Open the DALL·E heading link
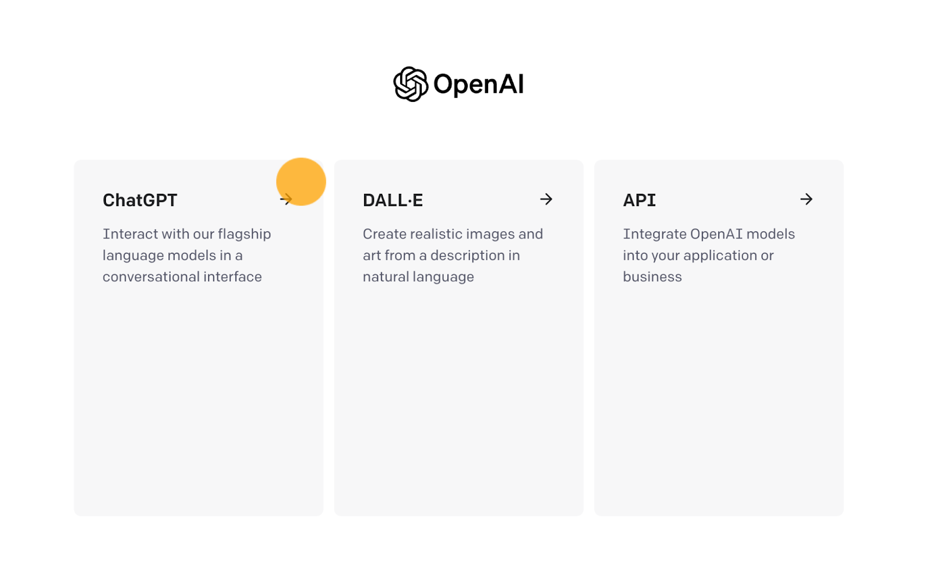Image resolution: width=932 pixels, height=585 pixels. [393, 200]
